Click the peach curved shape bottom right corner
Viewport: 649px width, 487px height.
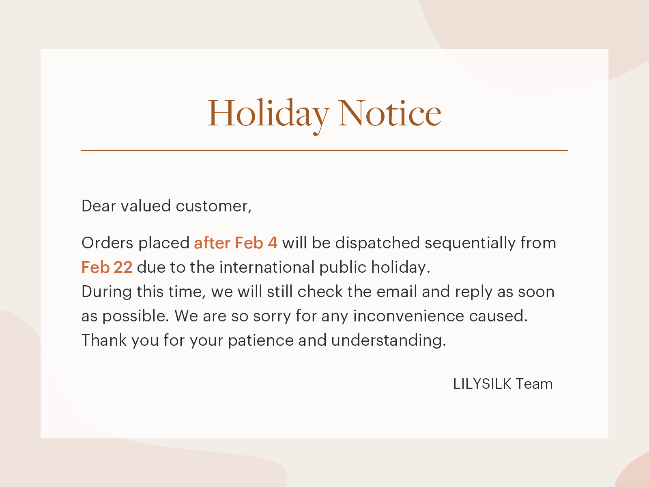[x=635, y=473]
